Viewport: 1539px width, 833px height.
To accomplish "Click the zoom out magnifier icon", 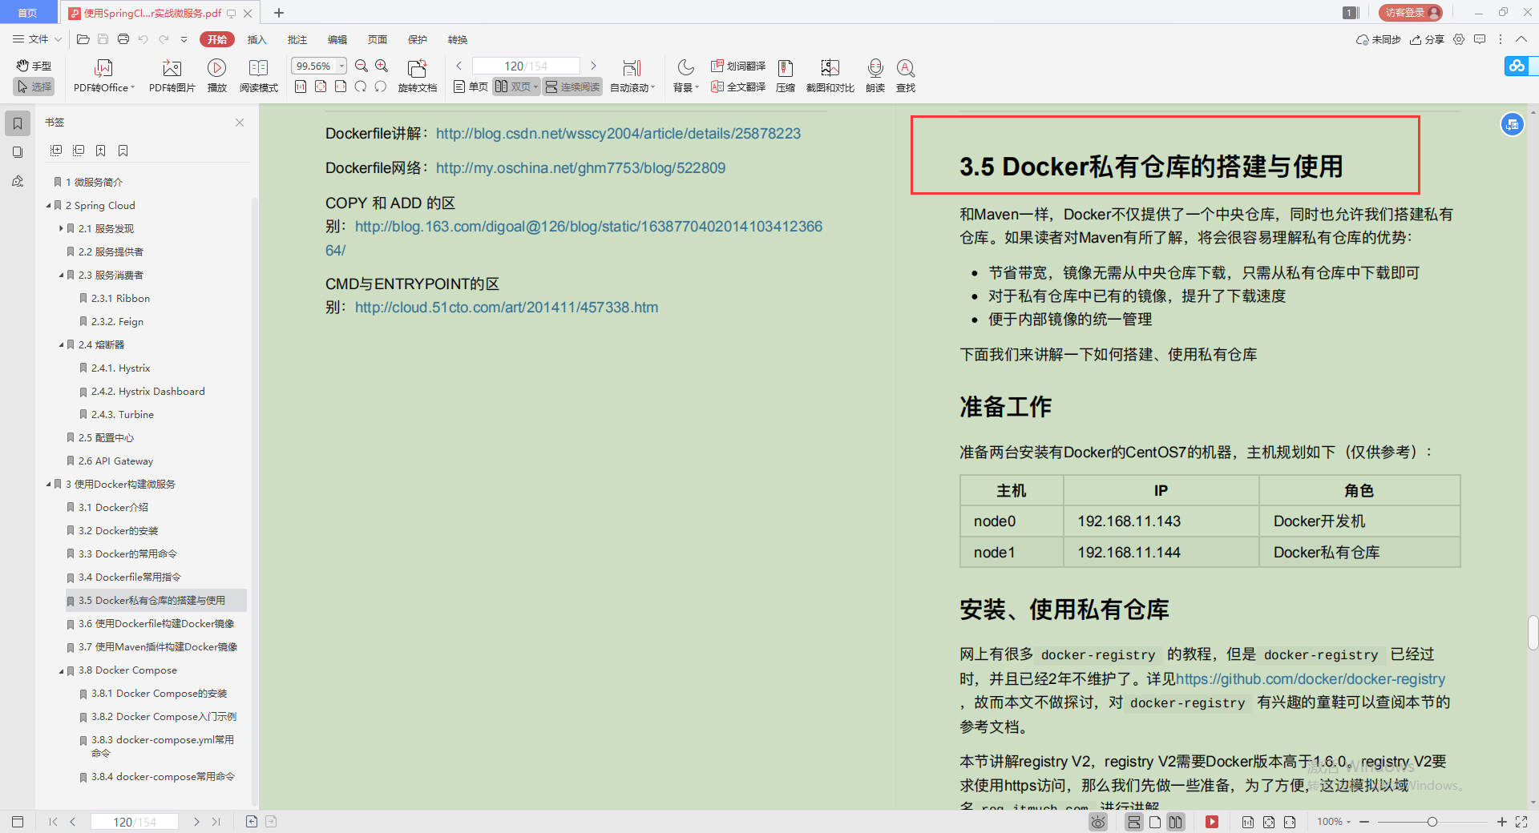I will [x=362, y=66].
